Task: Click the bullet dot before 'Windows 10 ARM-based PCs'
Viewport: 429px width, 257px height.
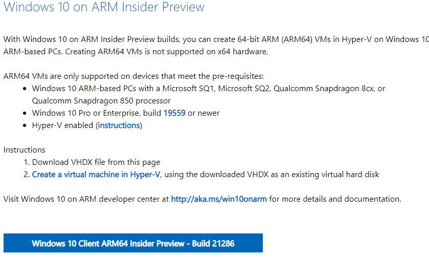Action: pyautogui.click(x=25, y=89)
